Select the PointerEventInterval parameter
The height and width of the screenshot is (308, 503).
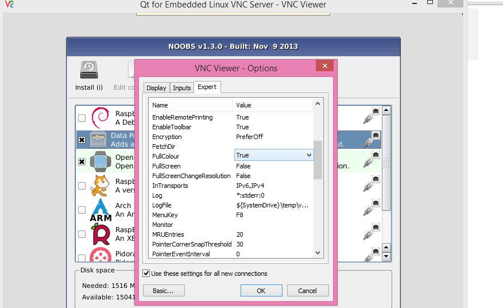click(x=181, y=254)
